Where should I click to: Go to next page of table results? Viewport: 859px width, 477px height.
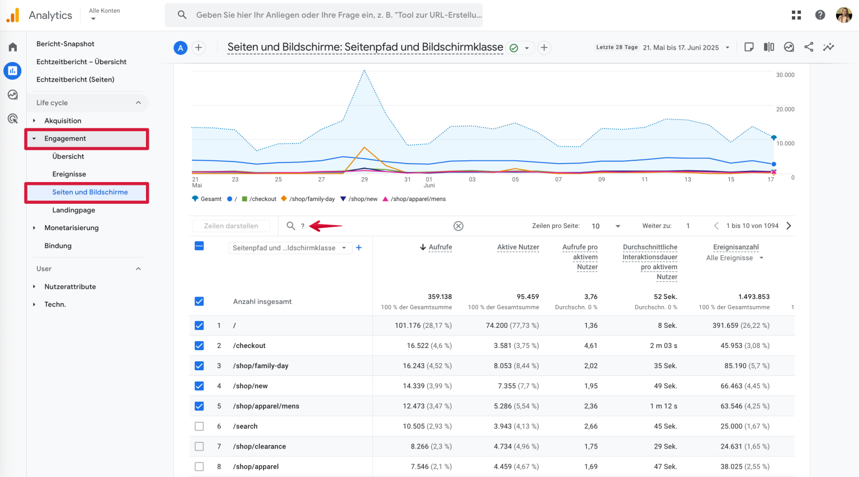pos(789,226)
